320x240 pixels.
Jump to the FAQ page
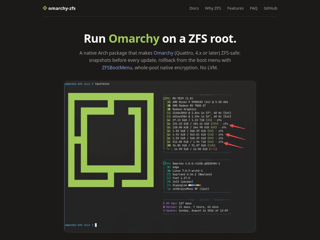click(254, 8)
